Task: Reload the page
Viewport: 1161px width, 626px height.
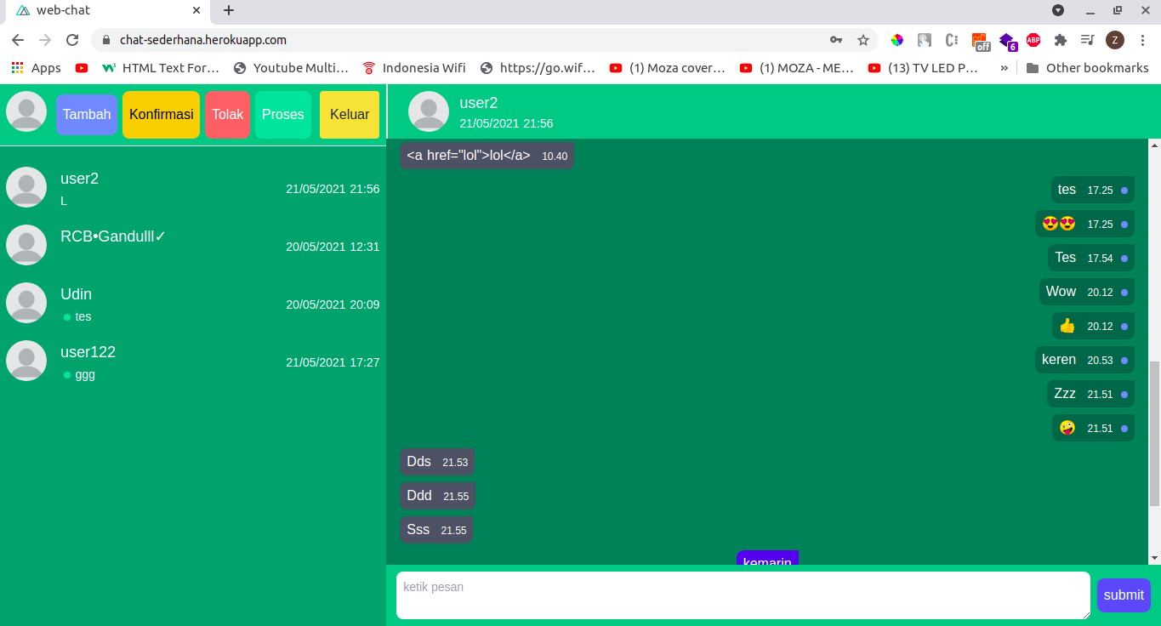Action: [73, 40]
